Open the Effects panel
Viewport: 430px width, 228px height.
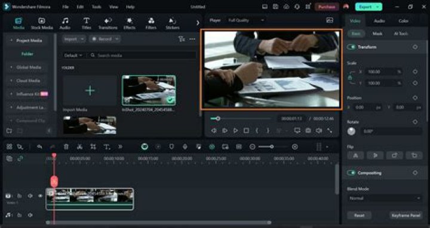click(x=129, y=23)
